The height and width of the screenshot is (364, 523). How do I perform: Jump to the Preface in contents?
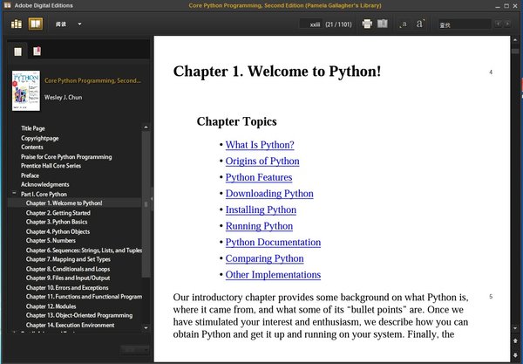(x=30, y=175)
